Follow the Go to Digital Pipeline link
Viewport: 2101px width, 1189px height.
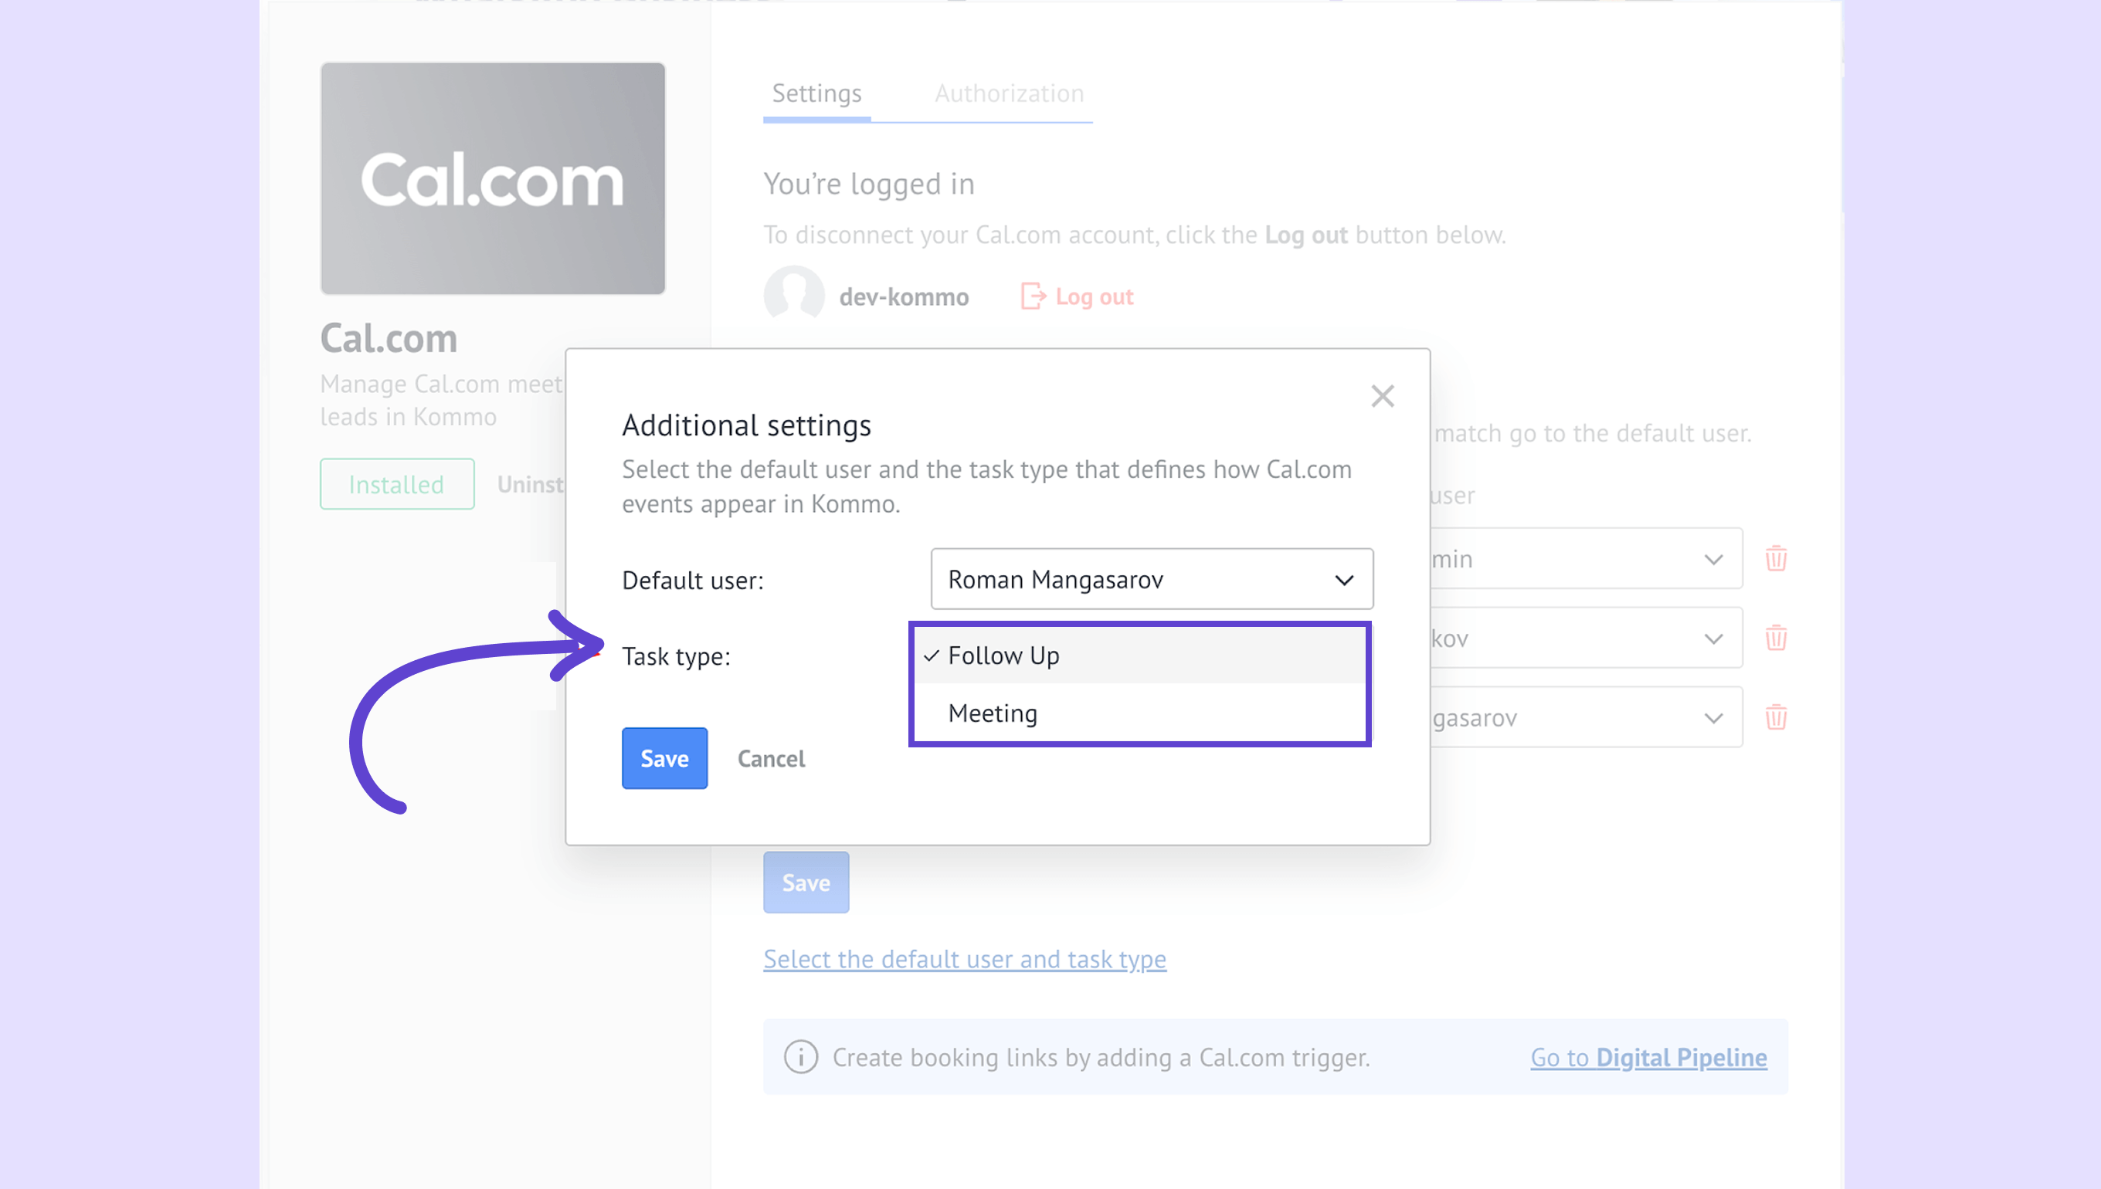pos(1648,1057)
